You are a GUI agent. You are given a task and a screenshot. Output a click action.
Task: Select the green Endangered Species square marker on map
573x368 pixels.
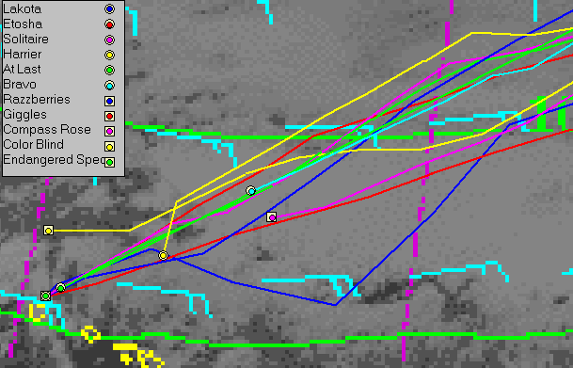(46, 296)
